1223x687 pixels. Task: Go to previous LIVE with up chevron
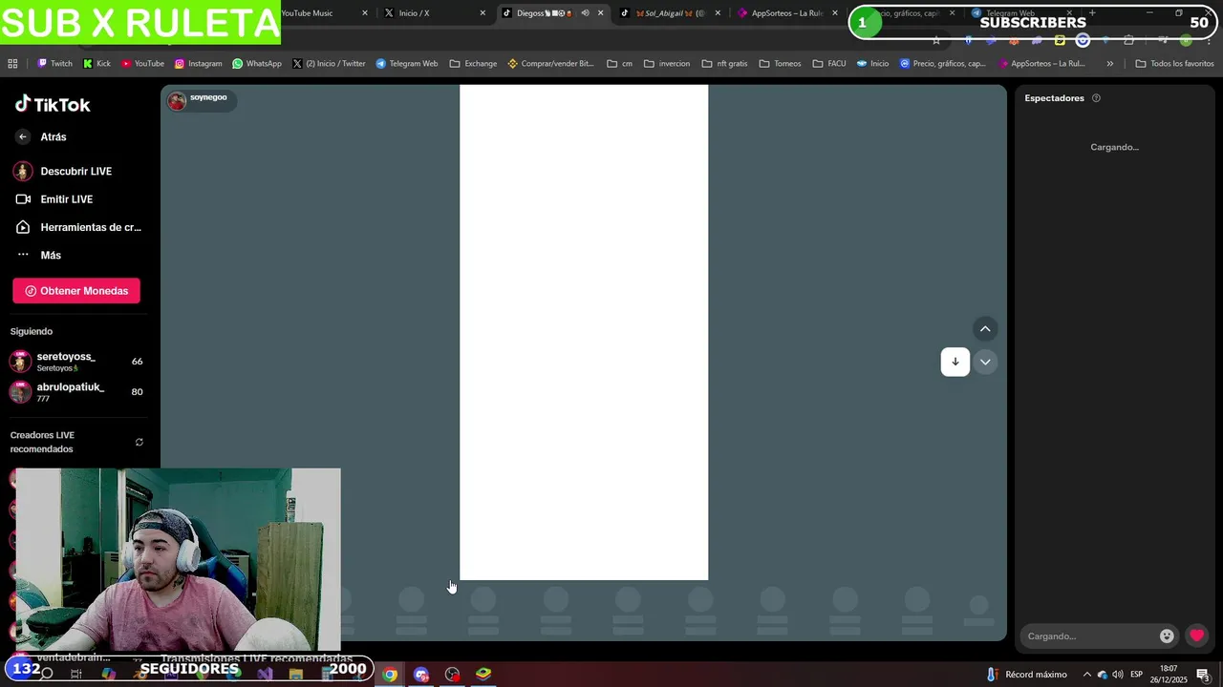pyautogui.click(x=985, y=329)
